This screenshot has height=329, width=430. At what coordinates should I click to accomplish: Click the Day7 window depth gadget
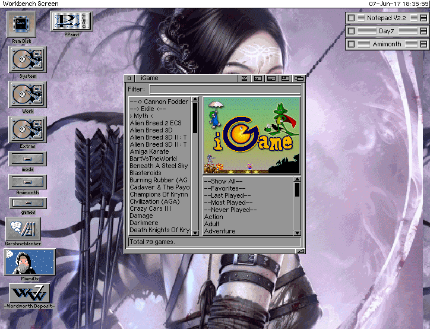[423, 31]
